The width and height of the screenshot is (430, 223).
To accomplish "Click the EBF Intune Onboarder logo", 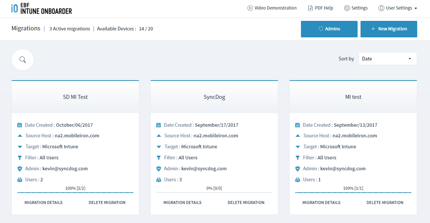I will pyautogui.click(x=41, y=9).
